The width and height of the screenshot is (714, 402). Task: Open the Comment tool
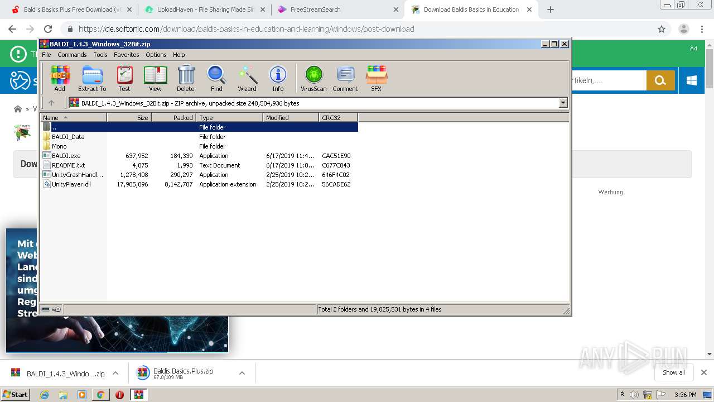coord(345,78)
